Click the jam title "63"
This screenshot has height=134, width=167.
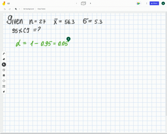click(9, 3)
